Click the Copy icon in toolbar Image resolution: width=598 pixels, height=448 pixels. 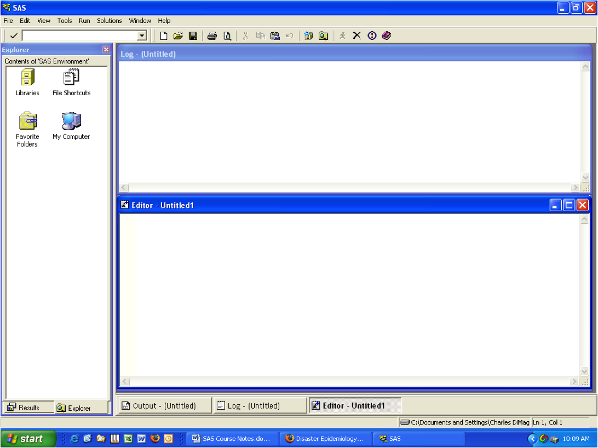pyautogui.click(x=261, y=36)
